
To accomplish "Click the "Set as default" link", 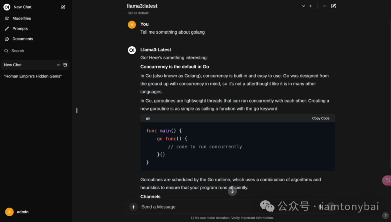I will (138, 13).
